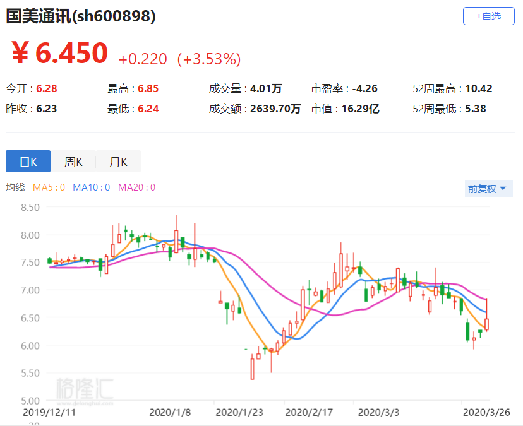Click the change percent (+3.53%)
Screen dimensions: 523x426
(x=209, y=59)
